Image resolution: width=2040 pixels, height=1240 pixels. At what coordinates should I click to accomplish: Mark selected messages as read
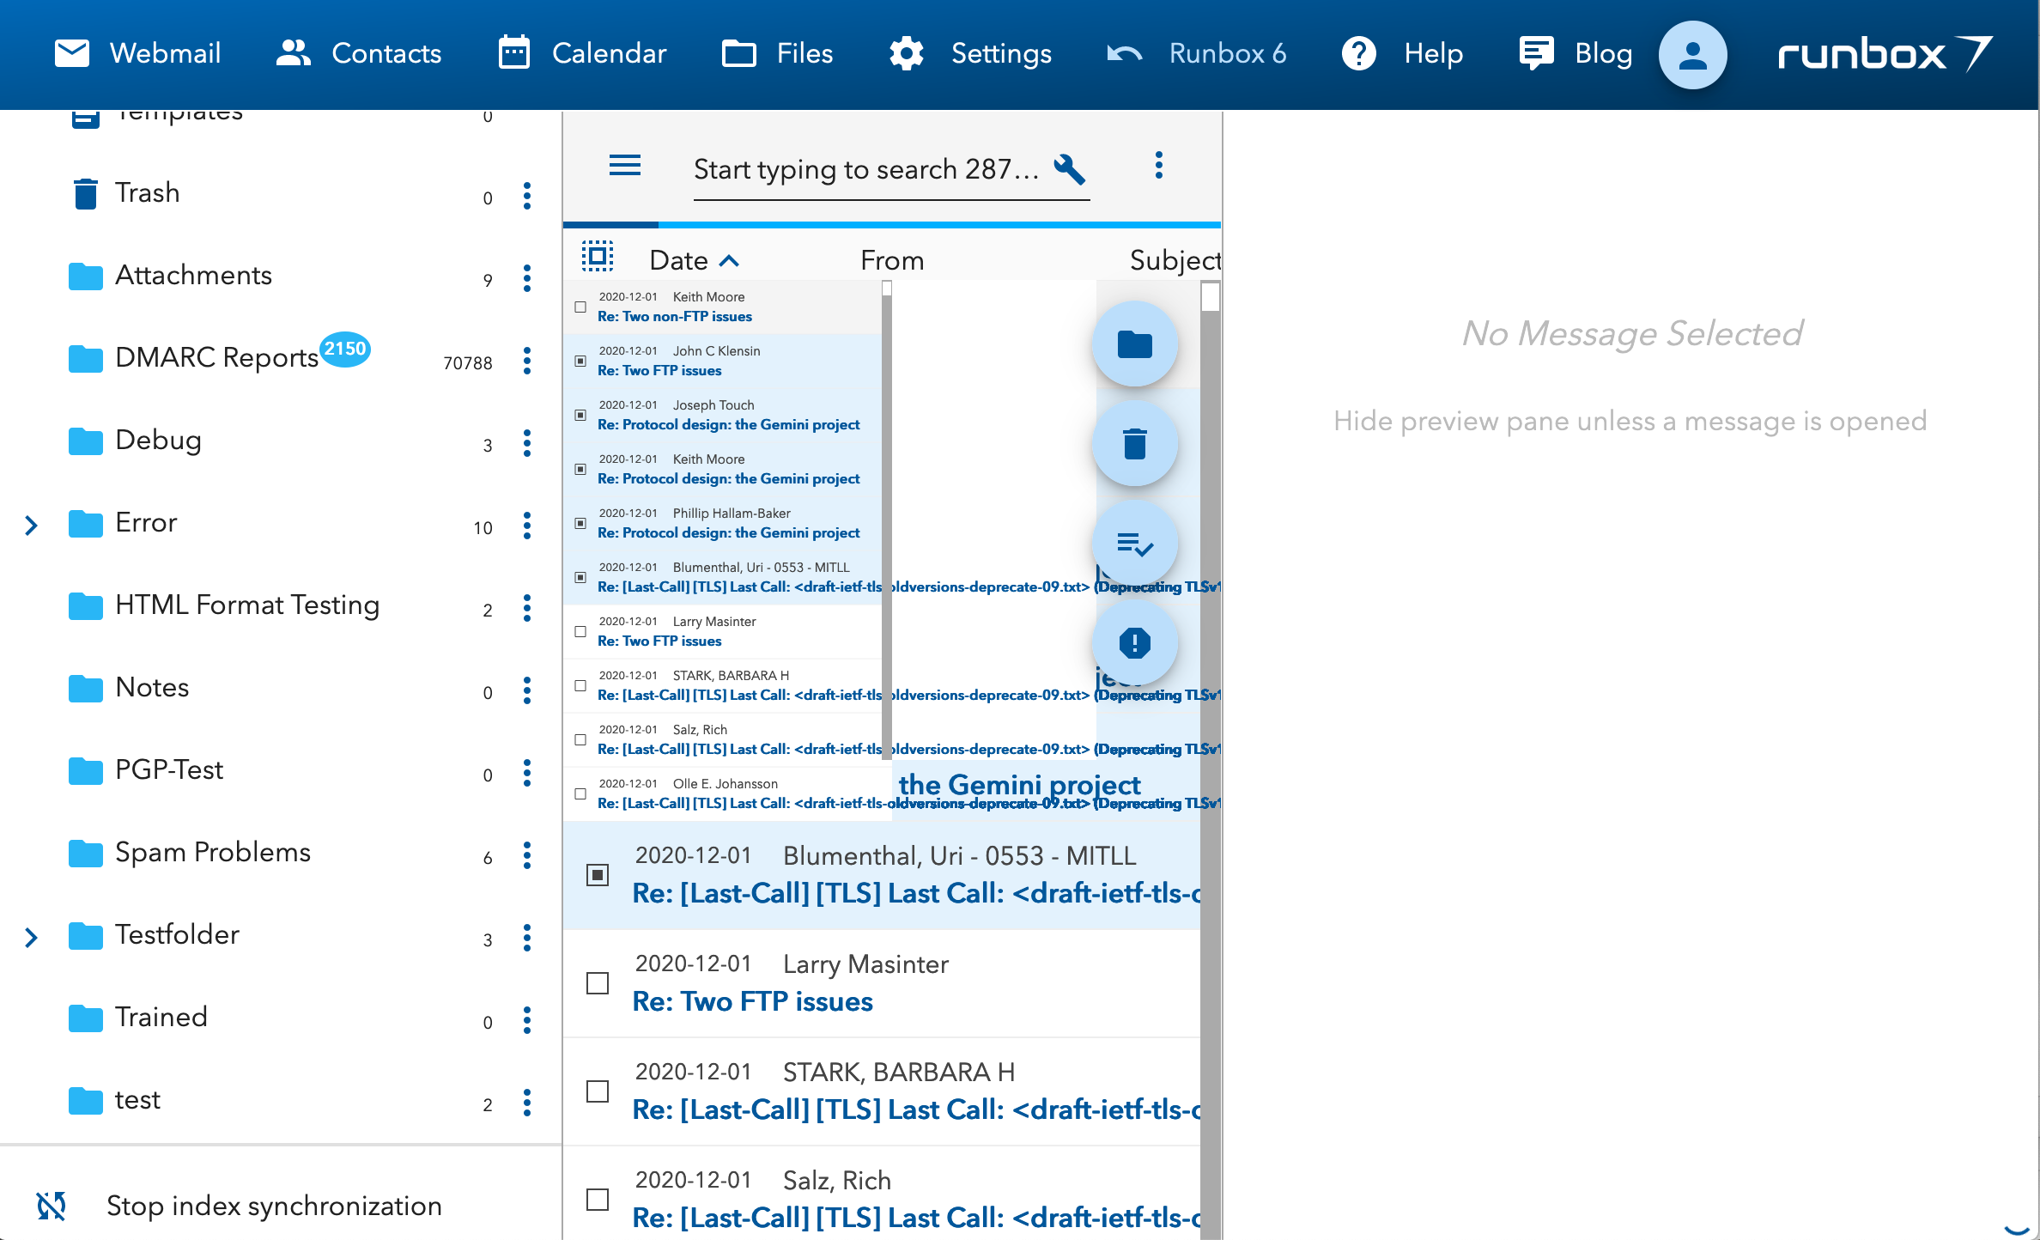(1135, 543)
